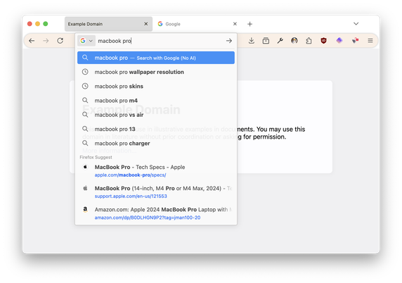The height and width of the screenshot is (283, 402).
Task: Open the Amazon.com Apple 2024 MacBook Pro suggestion
Action: point(156,213)
